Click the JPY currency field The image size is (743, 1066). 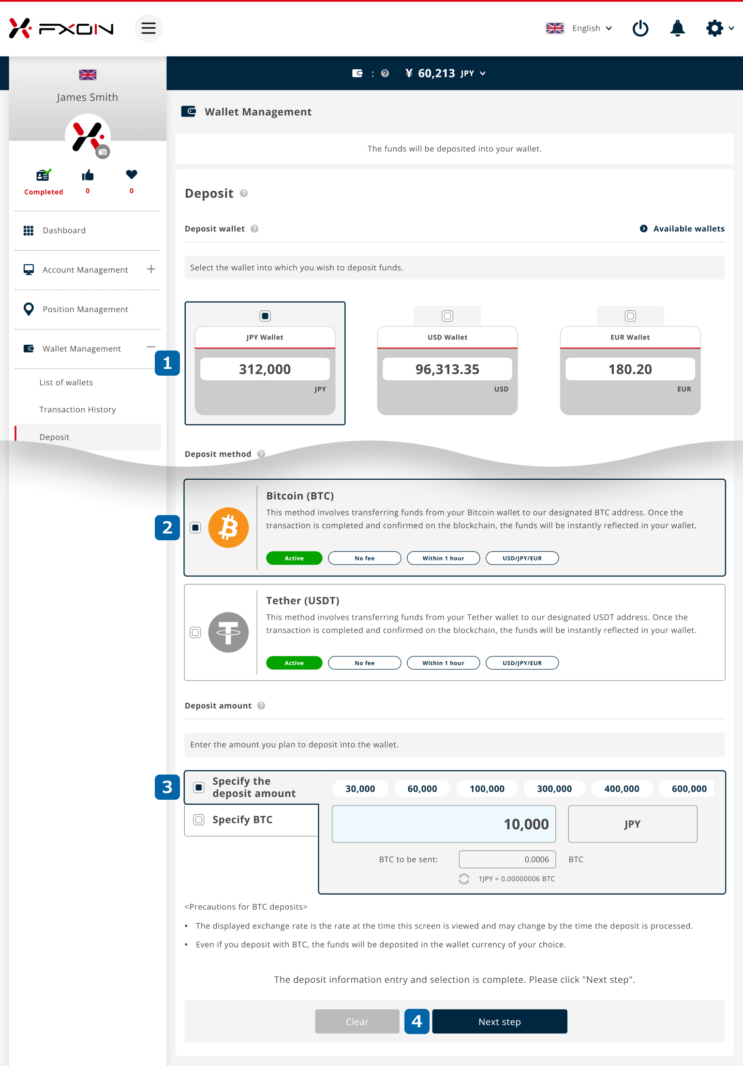[x=633, y=824]
